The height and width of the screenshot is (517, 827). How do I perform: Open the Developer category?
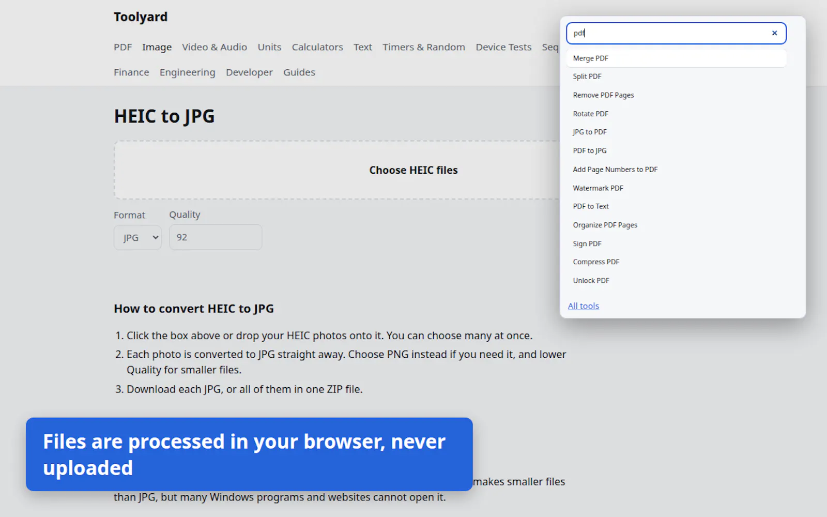tap(249, 72)
